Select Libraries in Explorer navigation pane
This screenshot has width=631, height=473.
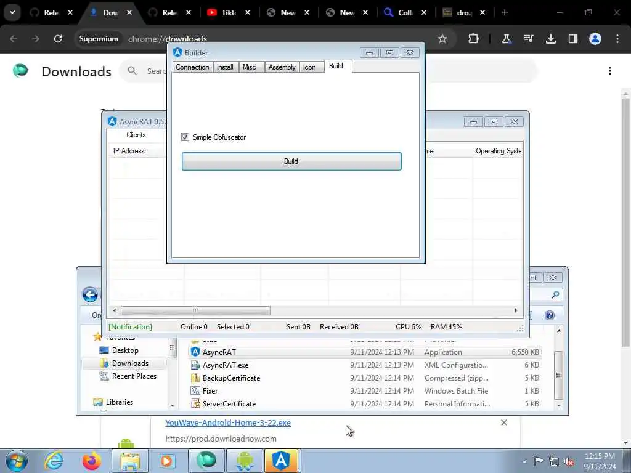point(119,402)
